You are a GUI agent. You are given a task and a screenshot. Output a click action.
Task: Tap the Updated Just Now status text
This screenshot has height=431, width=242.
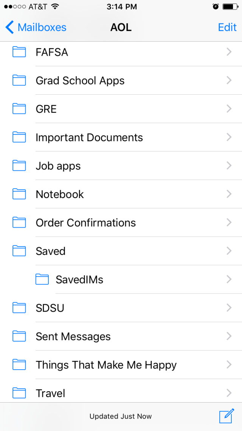(121, 416)
